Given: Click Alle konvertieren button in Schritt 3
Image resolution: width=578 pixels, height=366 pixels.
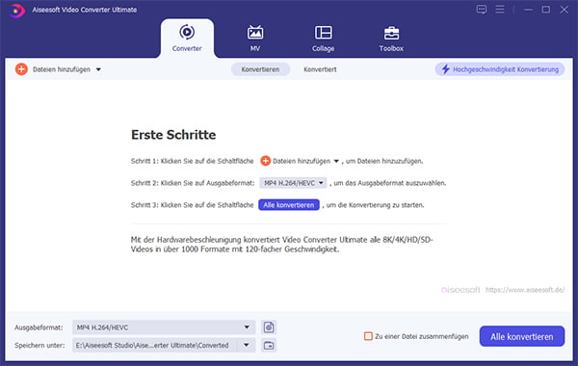Looking at the screenshot, I should pos(289,205).
